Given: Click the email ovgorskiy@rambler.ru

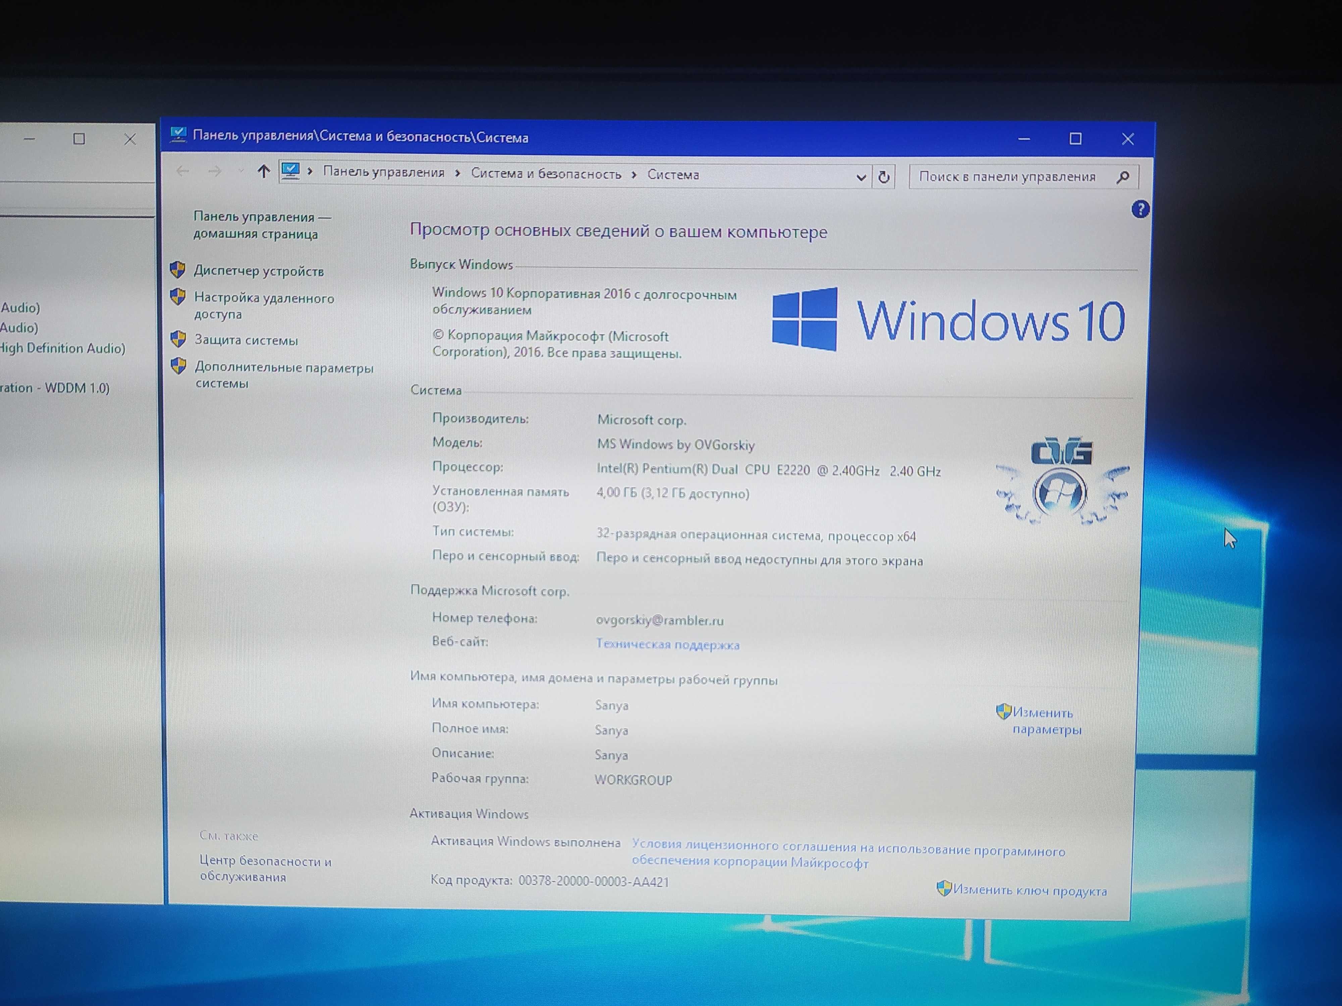Looking at the screenshot, I should [x=660, y=620].
